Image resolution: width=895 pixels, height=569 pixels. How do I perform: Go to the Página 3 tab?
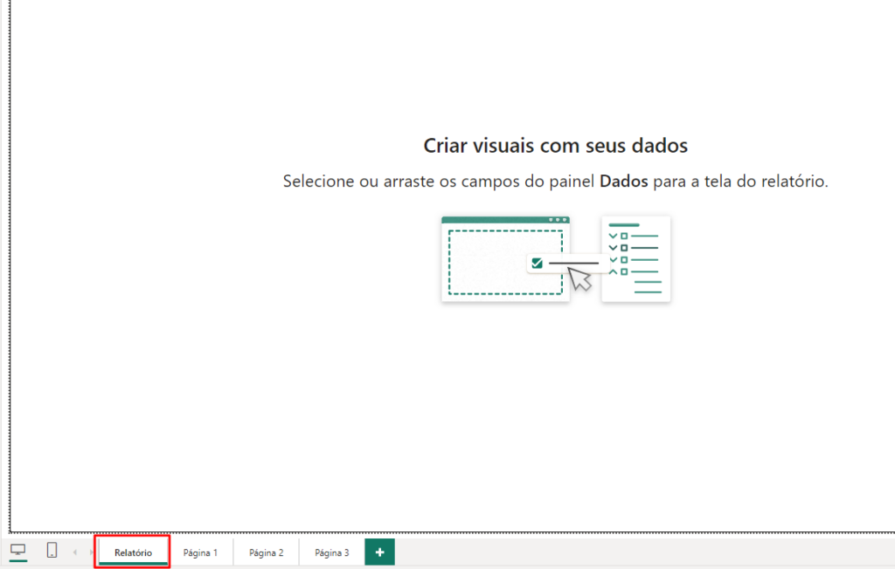(332, 552)
